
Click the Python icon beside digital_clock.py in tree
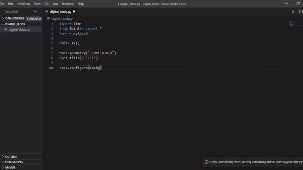coord(6,29)
